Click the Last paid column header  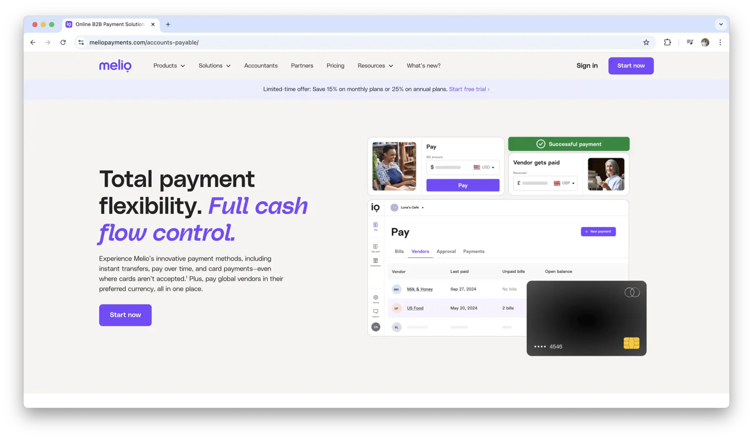(x=459, y=272)
